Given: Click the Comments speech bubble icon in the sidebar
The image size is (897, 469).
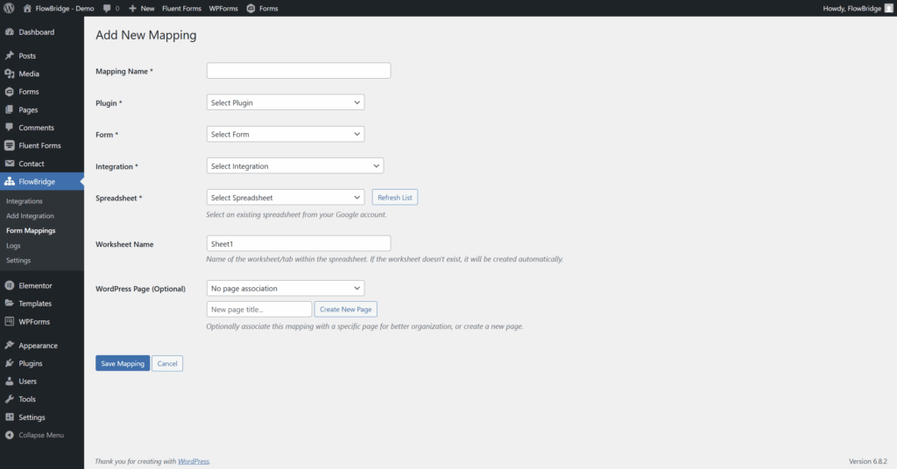Looking at the screenshot, I should (9, 128).
